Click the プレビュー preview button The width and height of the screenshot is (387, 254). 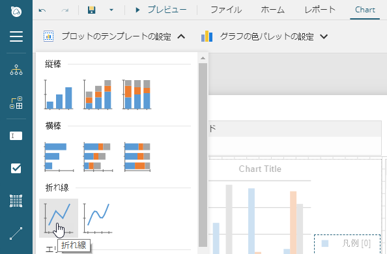point(162,10)
